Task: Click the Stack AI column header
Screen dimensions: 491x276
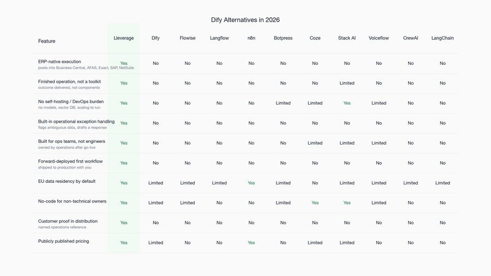Action: click(x=347, y=38)
